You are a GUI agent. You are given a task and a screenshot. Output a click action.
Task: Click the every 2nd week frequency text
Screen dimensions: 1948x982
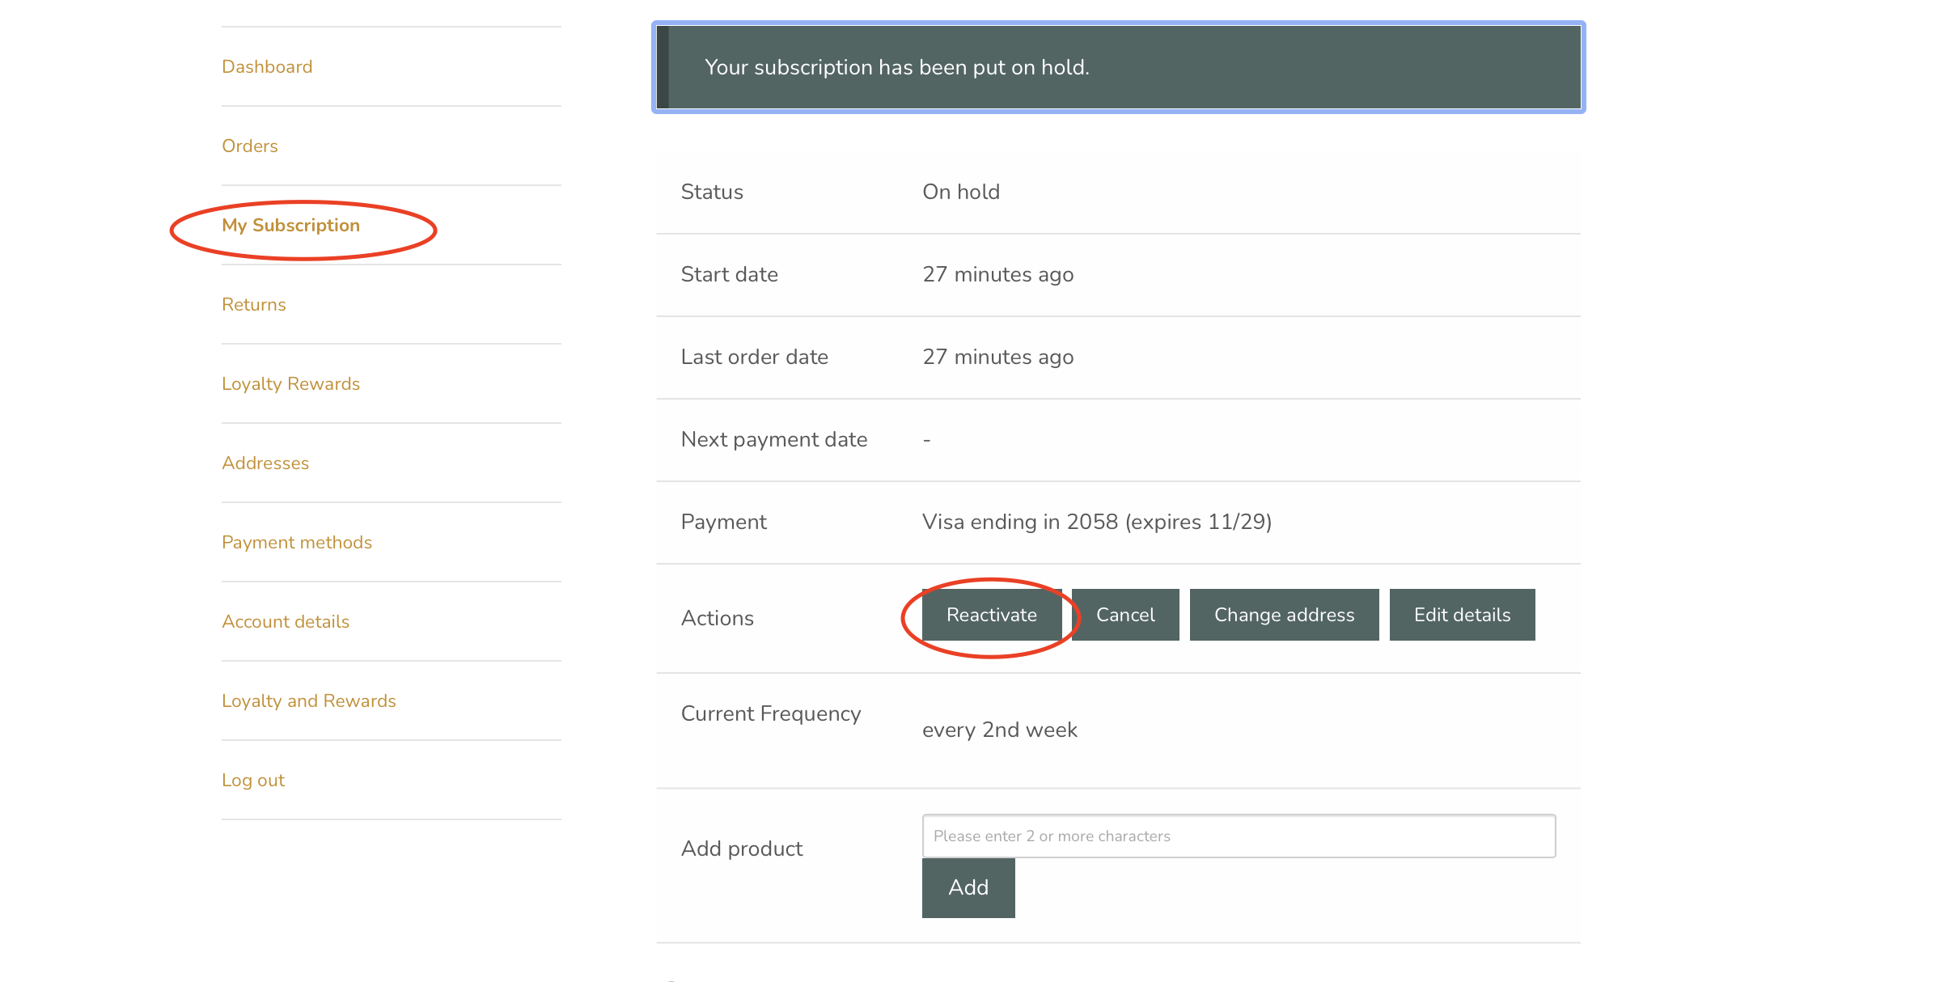click(x=999, y=730)
